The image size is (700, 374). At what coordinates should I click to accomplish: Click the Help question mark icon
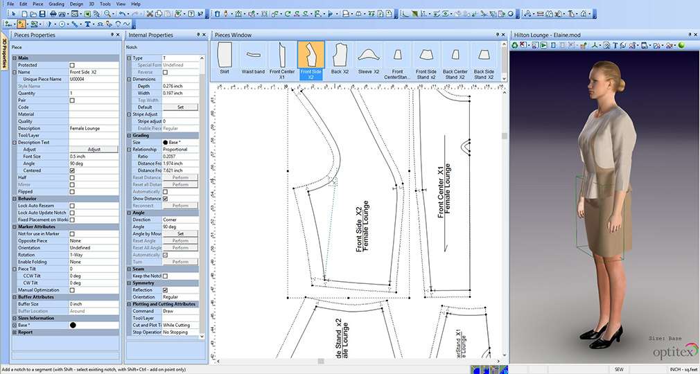191,14
